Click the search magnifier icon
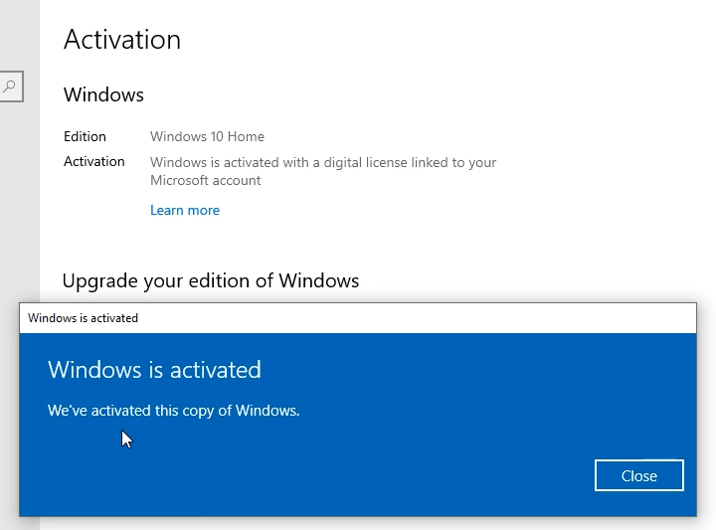The height and width of the screenshot is (530, 716). click(9, 86)
